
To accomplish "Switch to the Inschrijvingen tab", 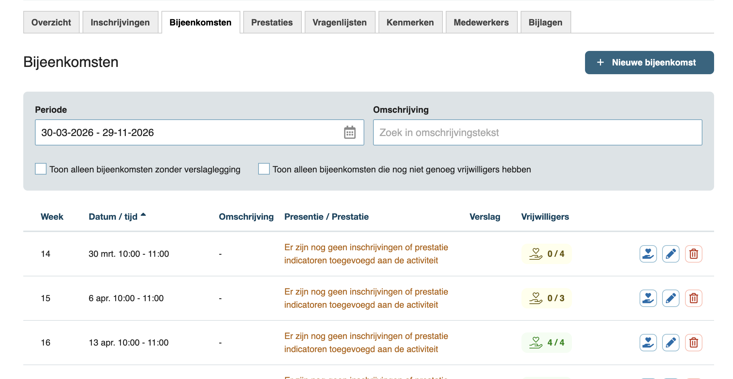I will pos(120,23).
